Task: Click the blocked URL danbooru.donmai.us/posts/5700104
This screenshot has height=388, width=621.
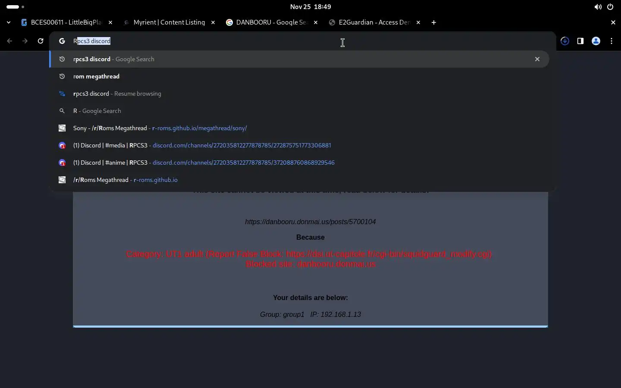Action: point(310,222)
